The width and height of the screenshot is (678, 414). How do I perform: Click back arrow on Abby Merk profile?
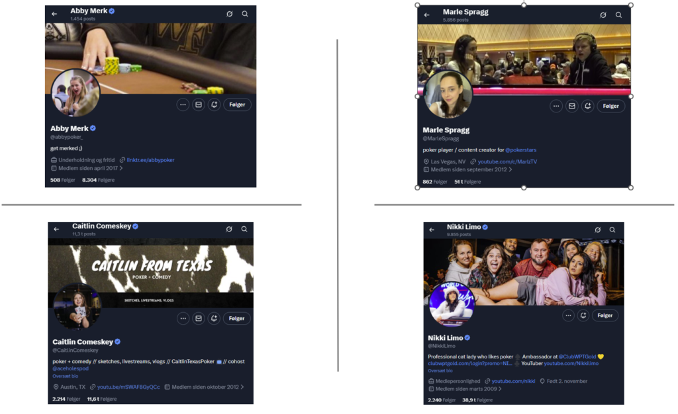point(54,14)
